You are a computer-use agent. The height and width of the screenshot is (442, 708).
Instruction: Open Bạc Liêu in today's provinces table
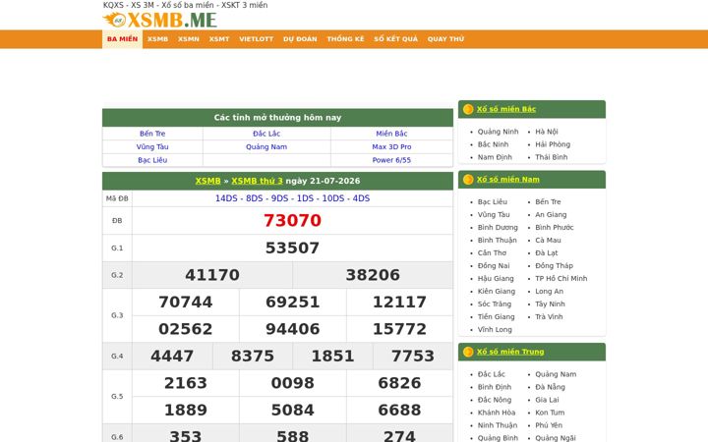(x=152, y=160)
